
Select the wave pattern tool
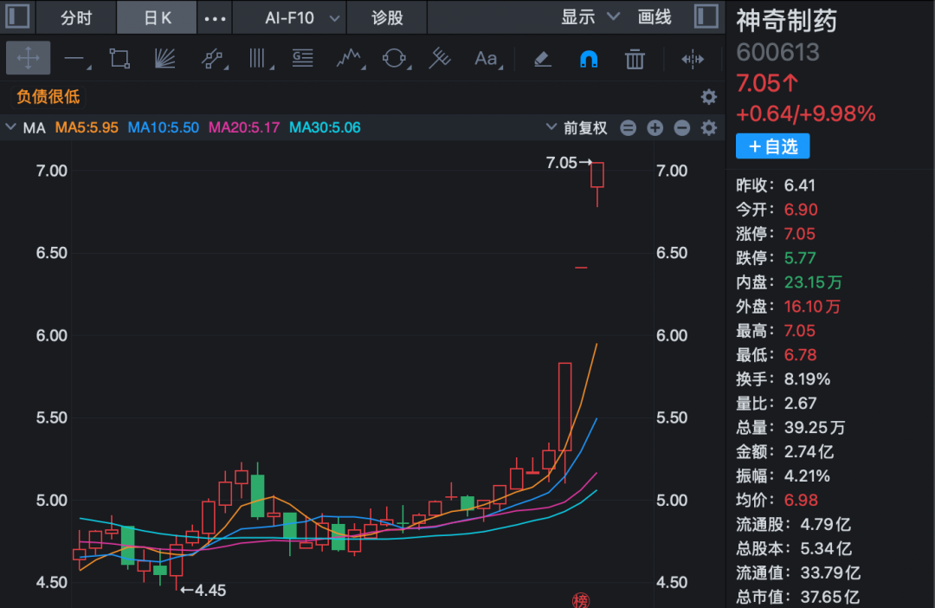(350, 59)
